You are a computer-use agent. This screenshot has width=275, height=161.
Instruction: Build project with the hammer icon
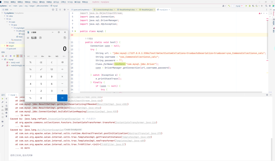[x=229, y=6]
